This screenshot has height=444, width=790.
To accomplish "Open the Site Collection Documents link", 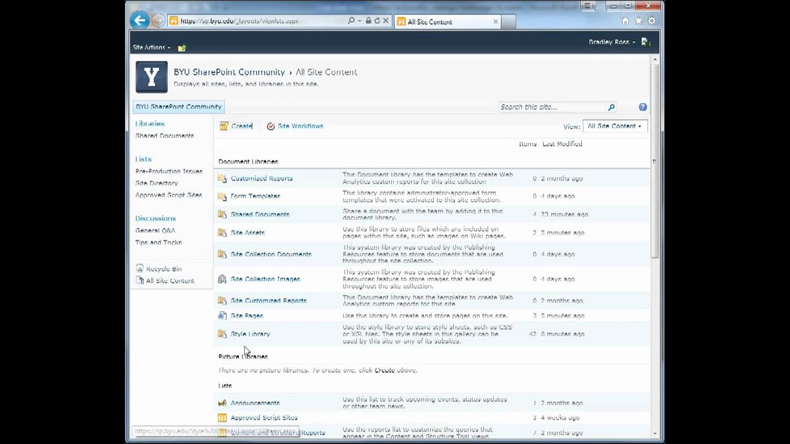I will pyautogui.click(x=271, y=254).
